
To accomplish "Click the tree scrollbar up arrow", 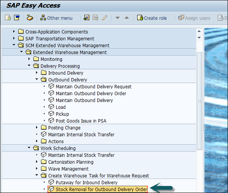I will (x=199, y=31).
